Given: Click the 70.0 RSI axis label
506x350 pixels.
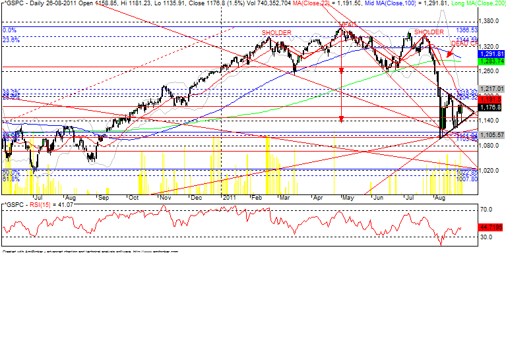Looking at the screenshot, I should pyautogui.click(x=486, y=210).
